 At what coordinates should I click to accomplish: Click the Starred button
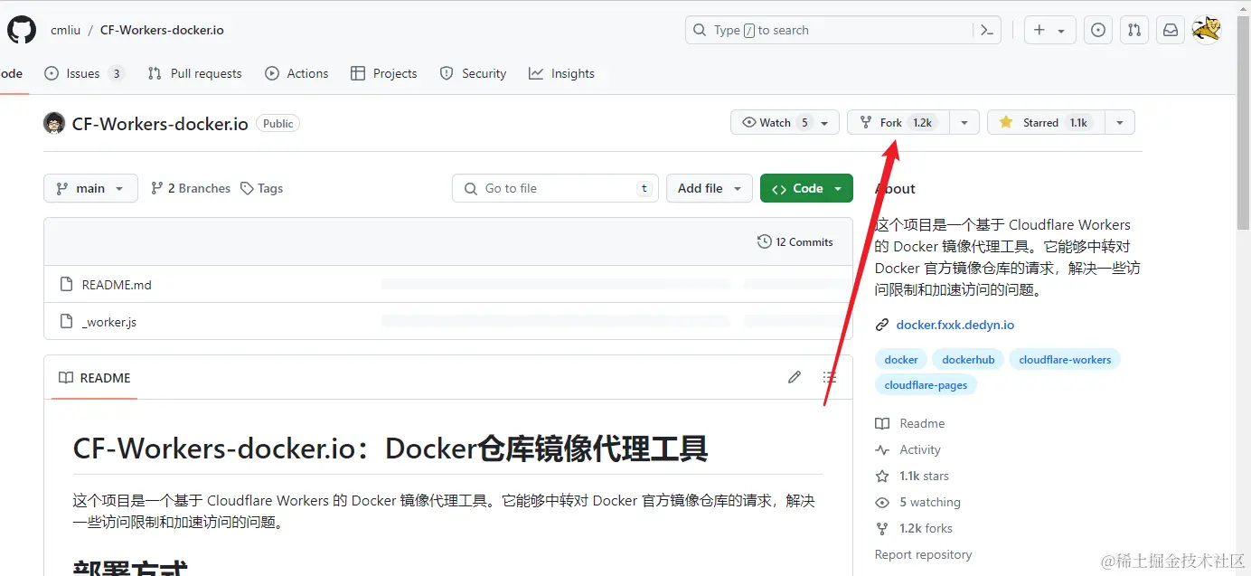[x=1046, y=122]
